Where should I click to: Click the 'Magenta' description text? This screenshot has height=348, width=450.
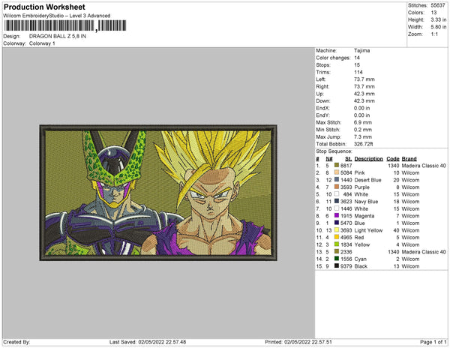point(364,215)
